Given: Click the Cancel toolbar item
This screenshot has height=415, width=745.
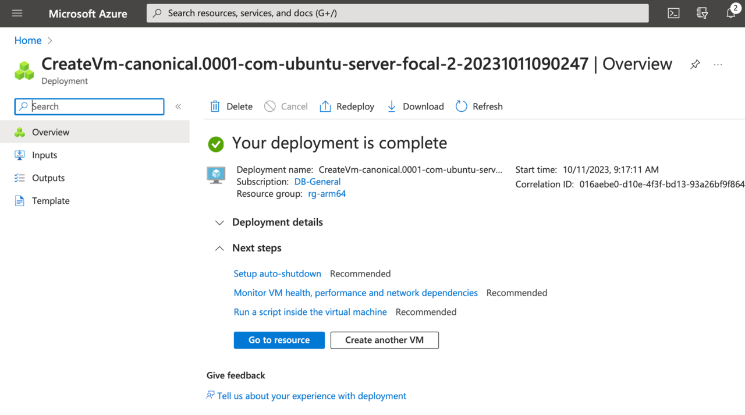Looking at the screenshot, I should pos(286,107).
